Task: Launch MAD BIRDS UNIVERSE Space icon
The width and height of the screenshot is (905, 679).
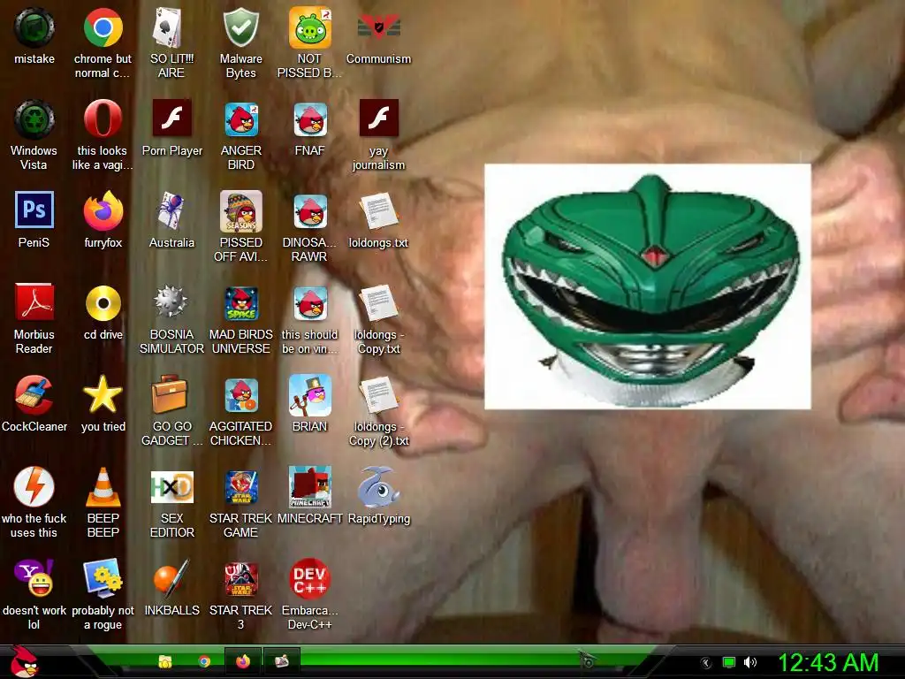Action: [240, 303]
